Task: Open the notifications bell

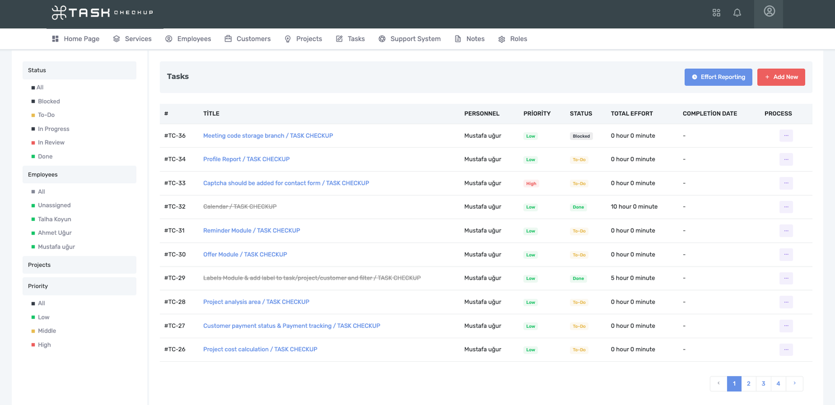Action: point(737,13)
